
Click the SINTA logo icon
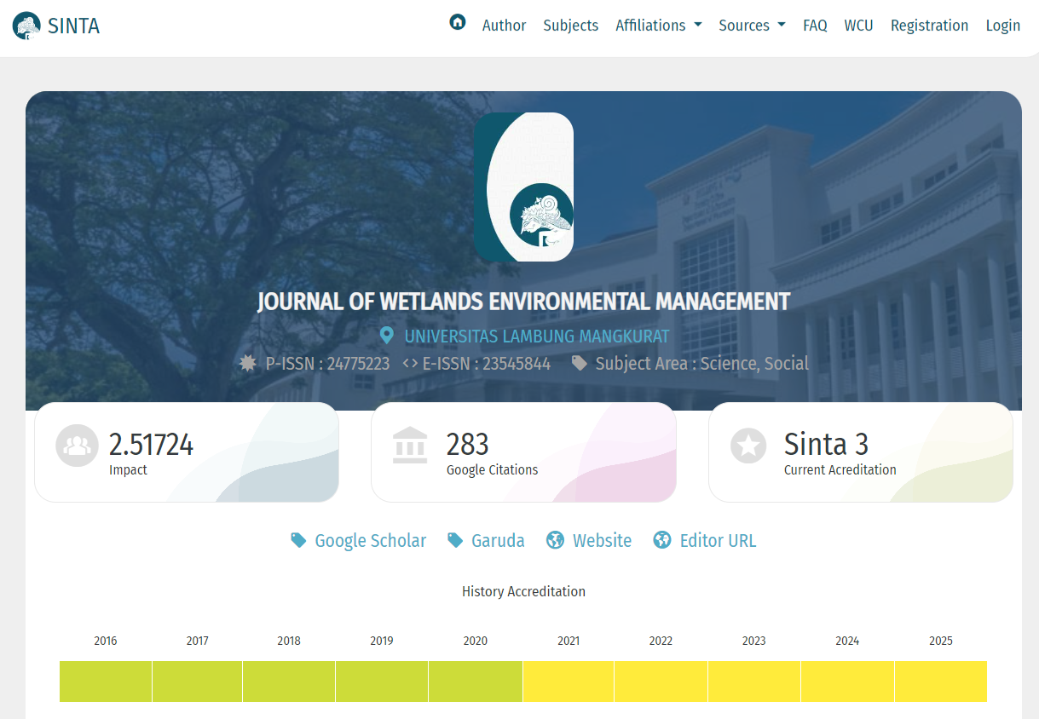point(27,26)
